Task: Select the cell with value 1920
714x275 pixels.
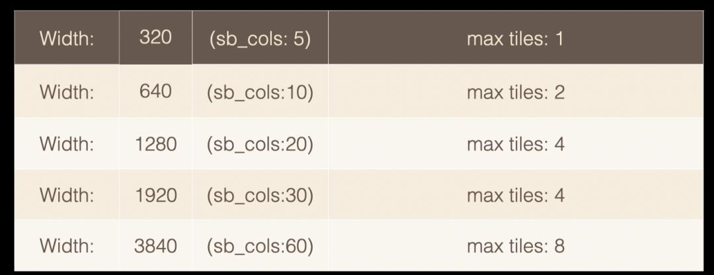Action: (155, 195)
